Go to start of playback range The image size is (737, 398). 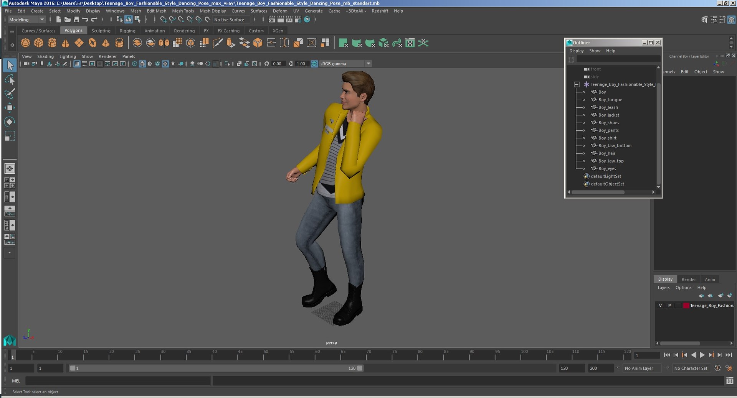[667, 355]
